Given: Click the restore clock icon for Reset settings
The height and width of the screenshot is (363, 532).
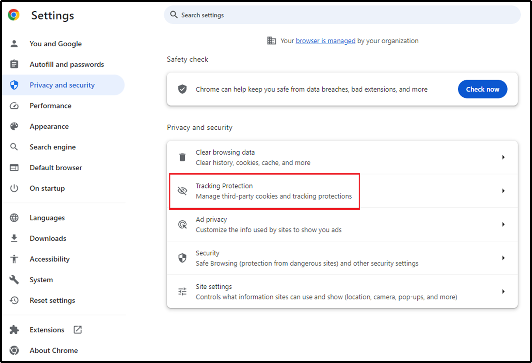Looking at the screenshot, I should tap(14, 300).
